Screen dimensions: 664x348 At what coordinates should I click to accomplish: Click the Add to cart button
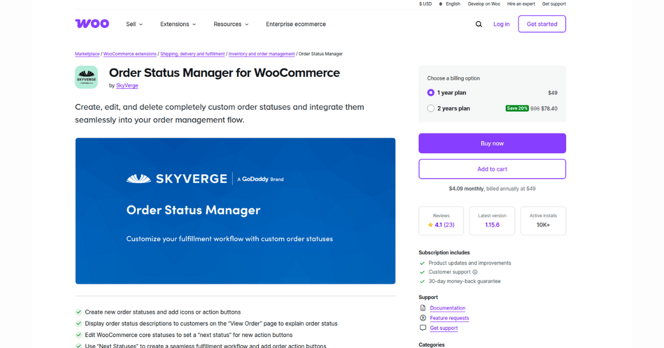point(492,169)
